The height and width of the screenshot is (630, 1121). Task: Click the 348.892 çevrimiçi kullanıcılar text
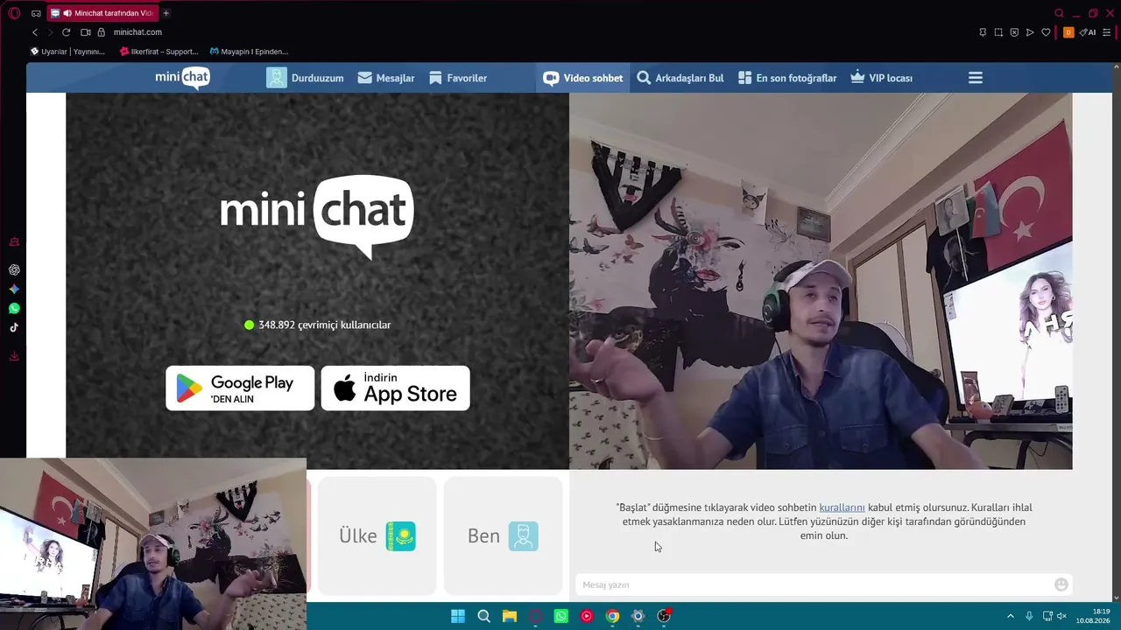click(x=324, y=325)
